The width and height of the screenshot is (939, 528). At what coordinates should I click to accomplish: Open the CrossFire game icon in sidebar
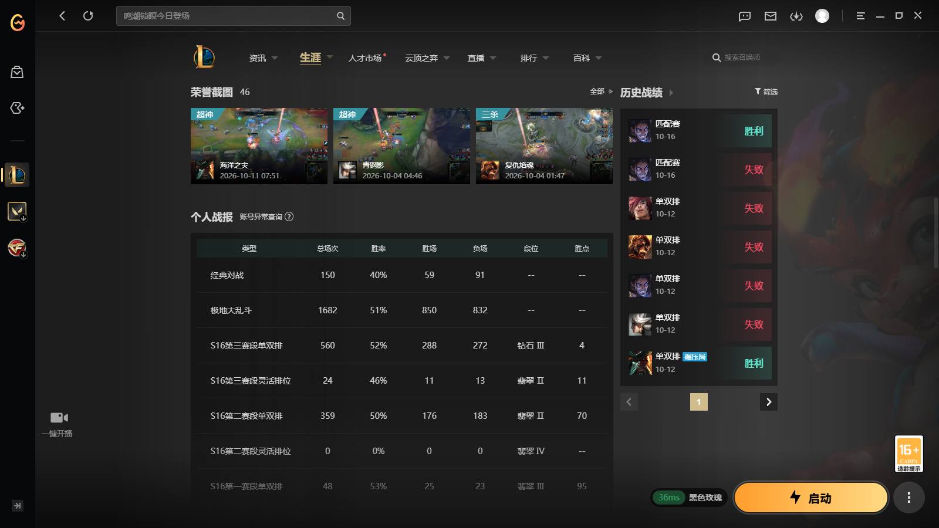tap(17, 248)
